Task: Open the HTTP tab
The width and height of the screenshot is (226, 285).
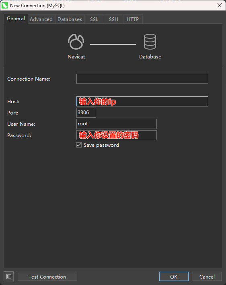Action: pyautogui.click(x=133, y=19)
